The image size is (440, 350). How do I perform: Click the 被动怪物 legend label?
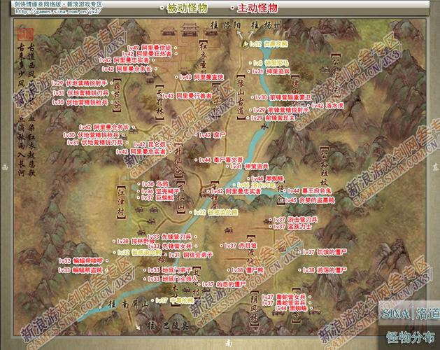click(187, 8)
